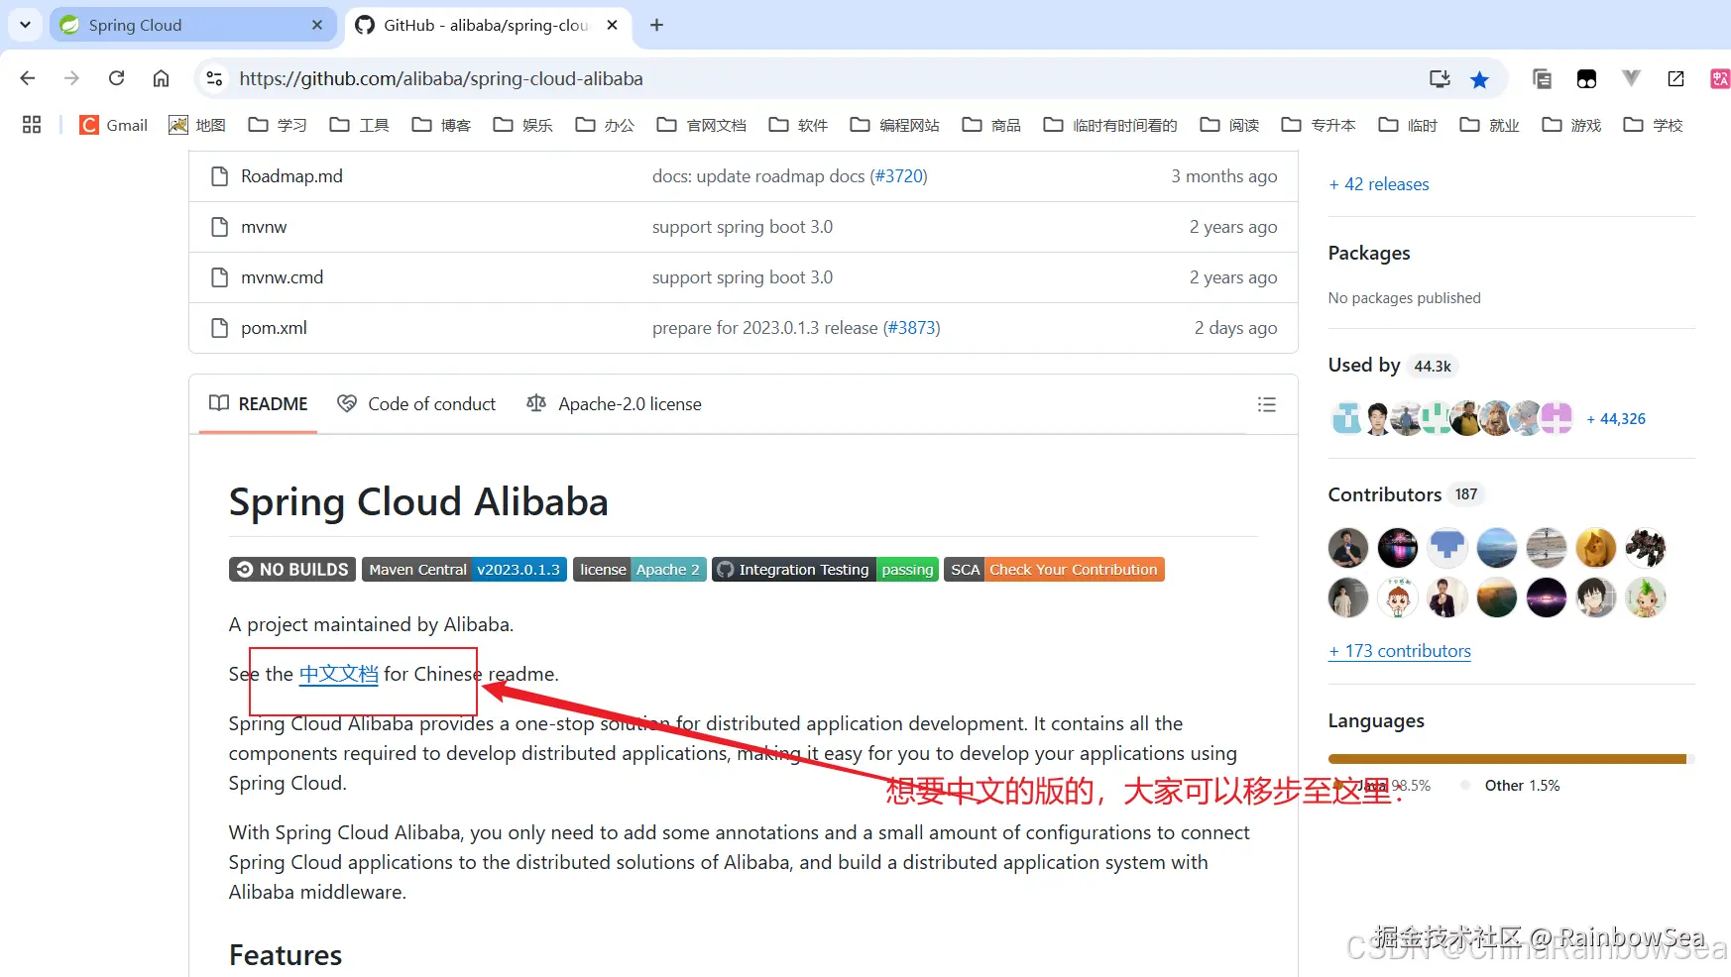Open the 地图 bookmark

197,125
